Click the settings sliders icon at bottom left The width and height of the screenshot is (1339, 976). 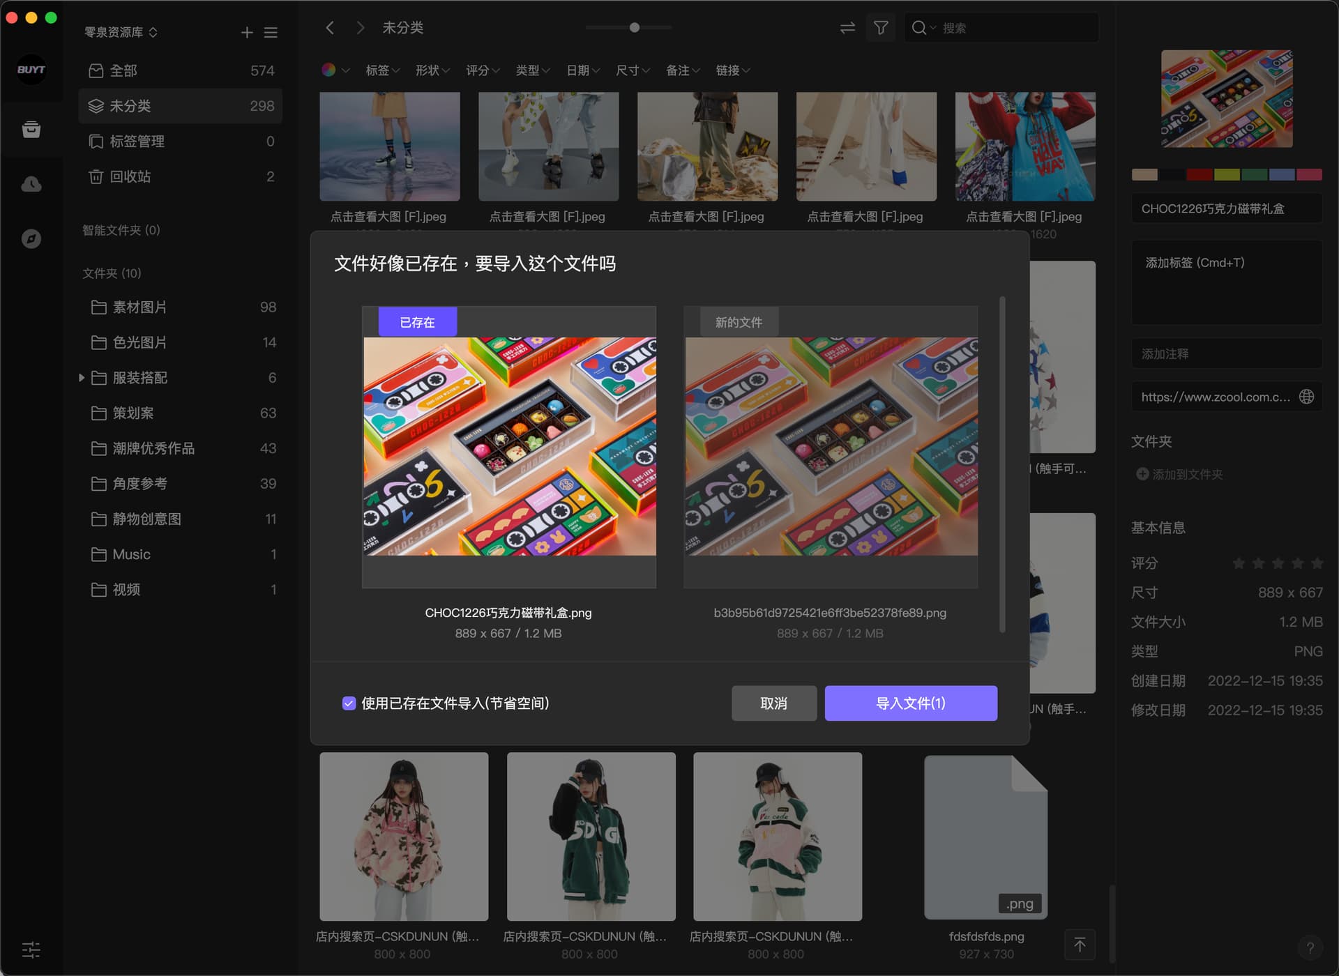click(31, 950)
